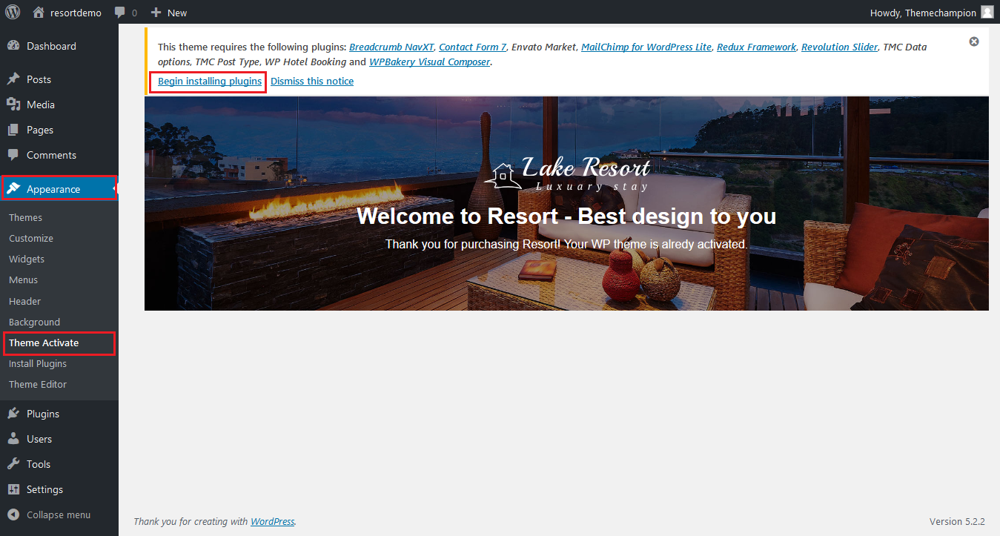1000x536 pixels.
Task: Click the Media icon in sidebar
Action: (x=13, y=105)
